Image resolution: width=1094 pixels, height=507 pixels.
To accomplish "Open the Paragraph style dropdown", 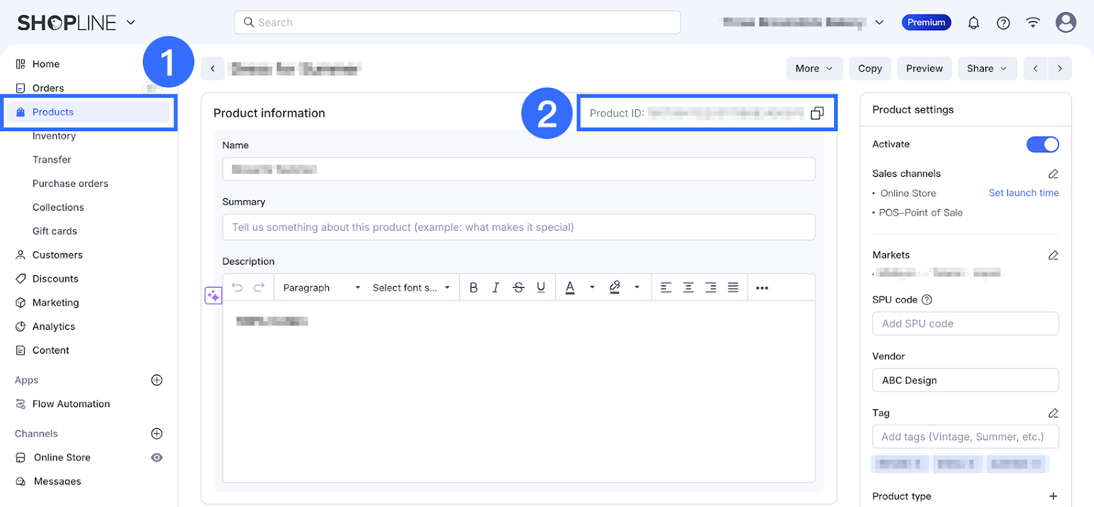I will click(x=321, y=288).
